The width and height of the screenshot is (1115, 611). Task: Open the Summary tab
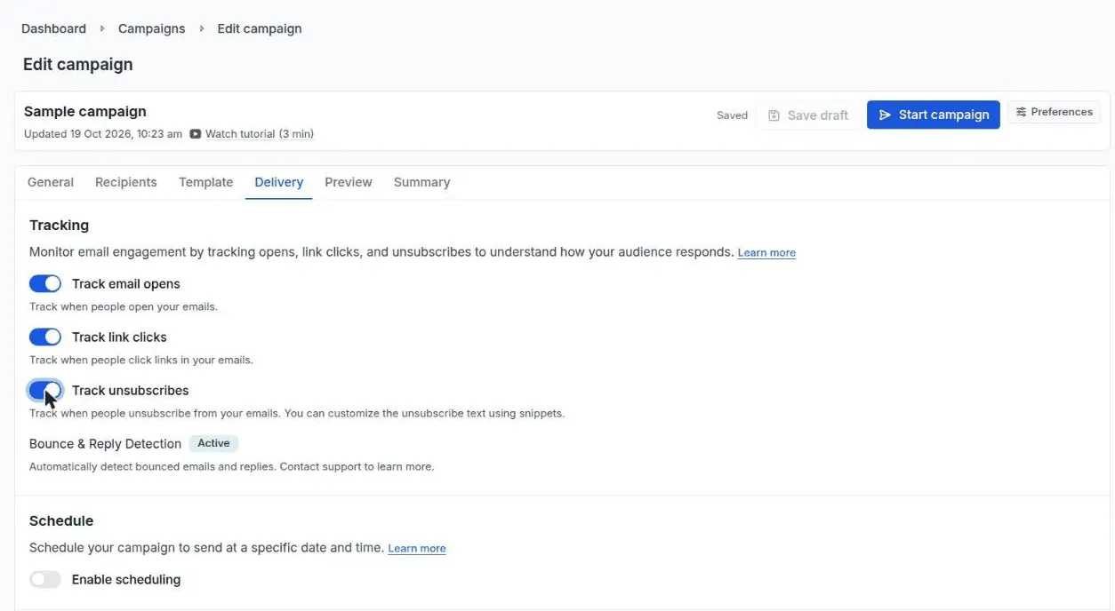pos(421,182)
